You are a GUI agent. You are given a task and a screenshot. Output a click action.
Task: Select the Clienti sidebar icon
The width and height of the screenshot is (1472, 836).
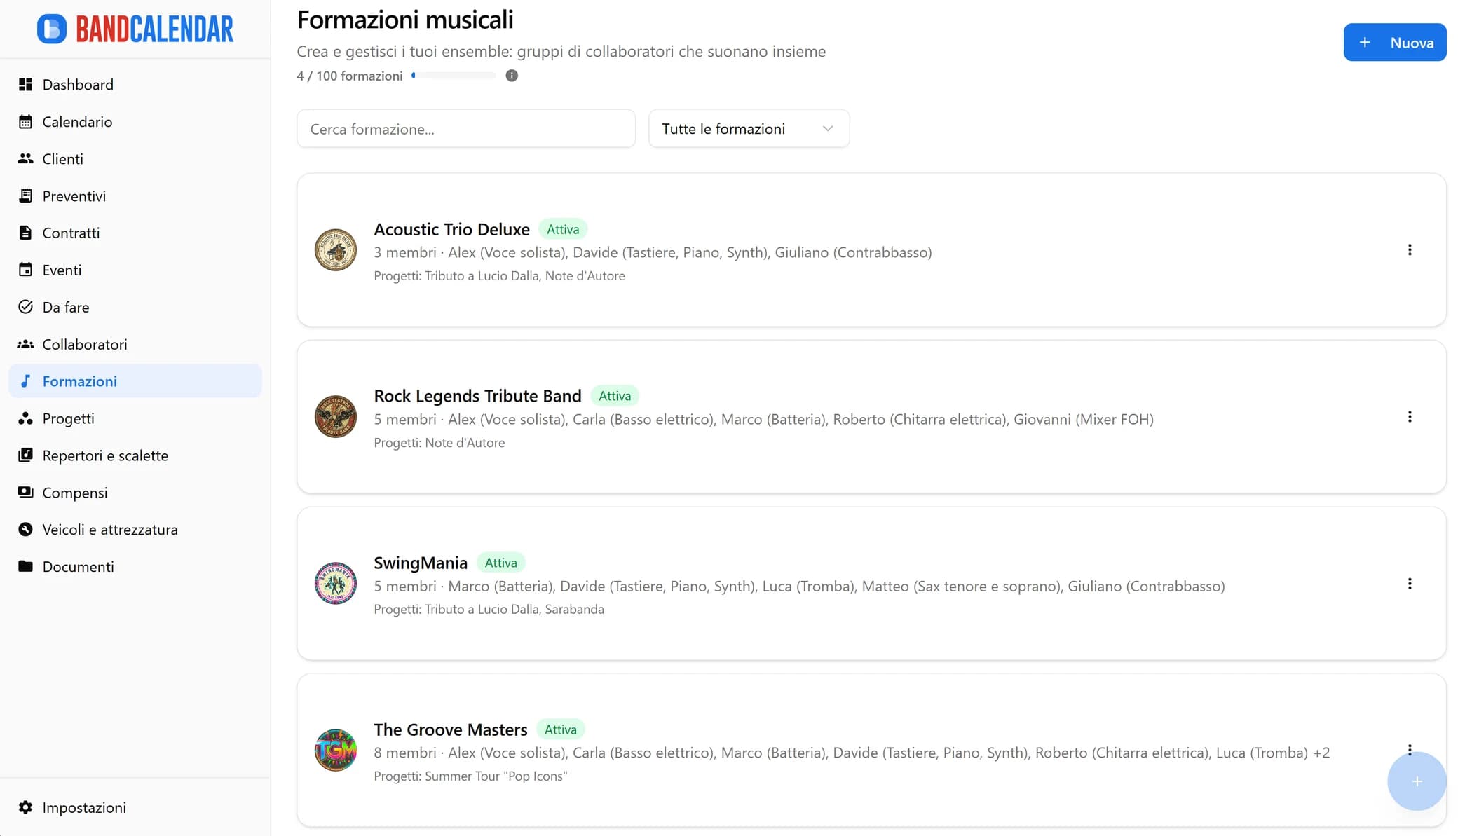pyautogui.click(x=26, y=158)
